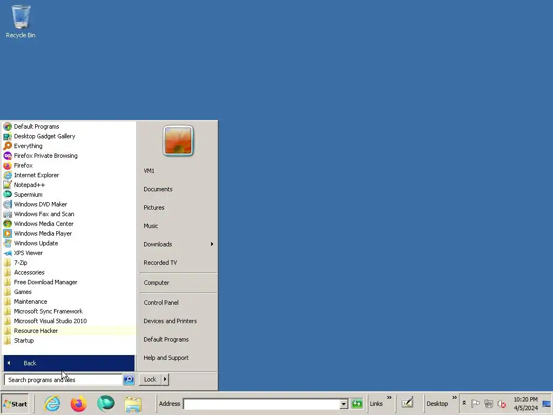553x415 pixels.
Task: Open the clock showing 10:20 PM
Action: point(525,404)
